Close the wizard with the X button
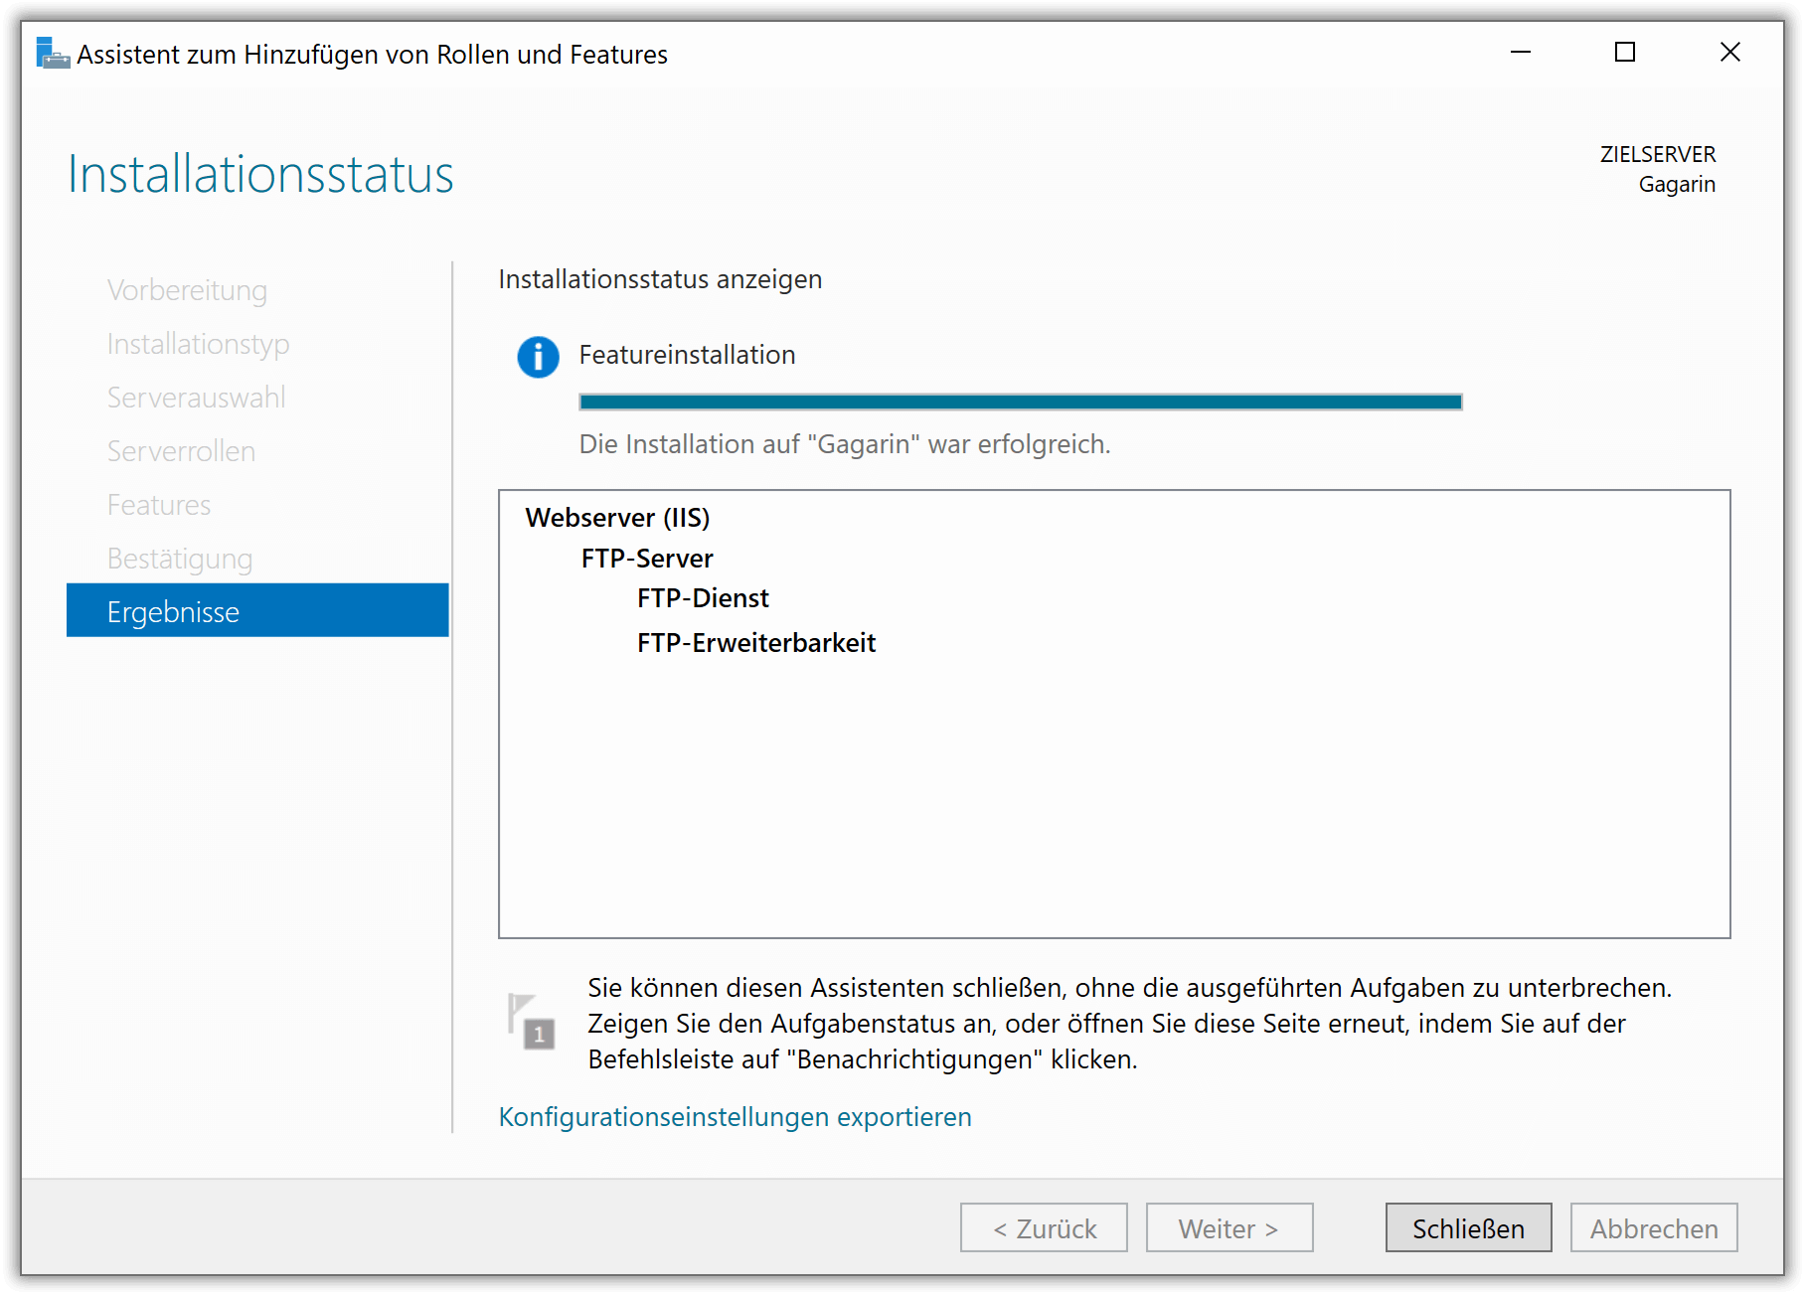Screen dimensions: 1805x1296 1730,53
